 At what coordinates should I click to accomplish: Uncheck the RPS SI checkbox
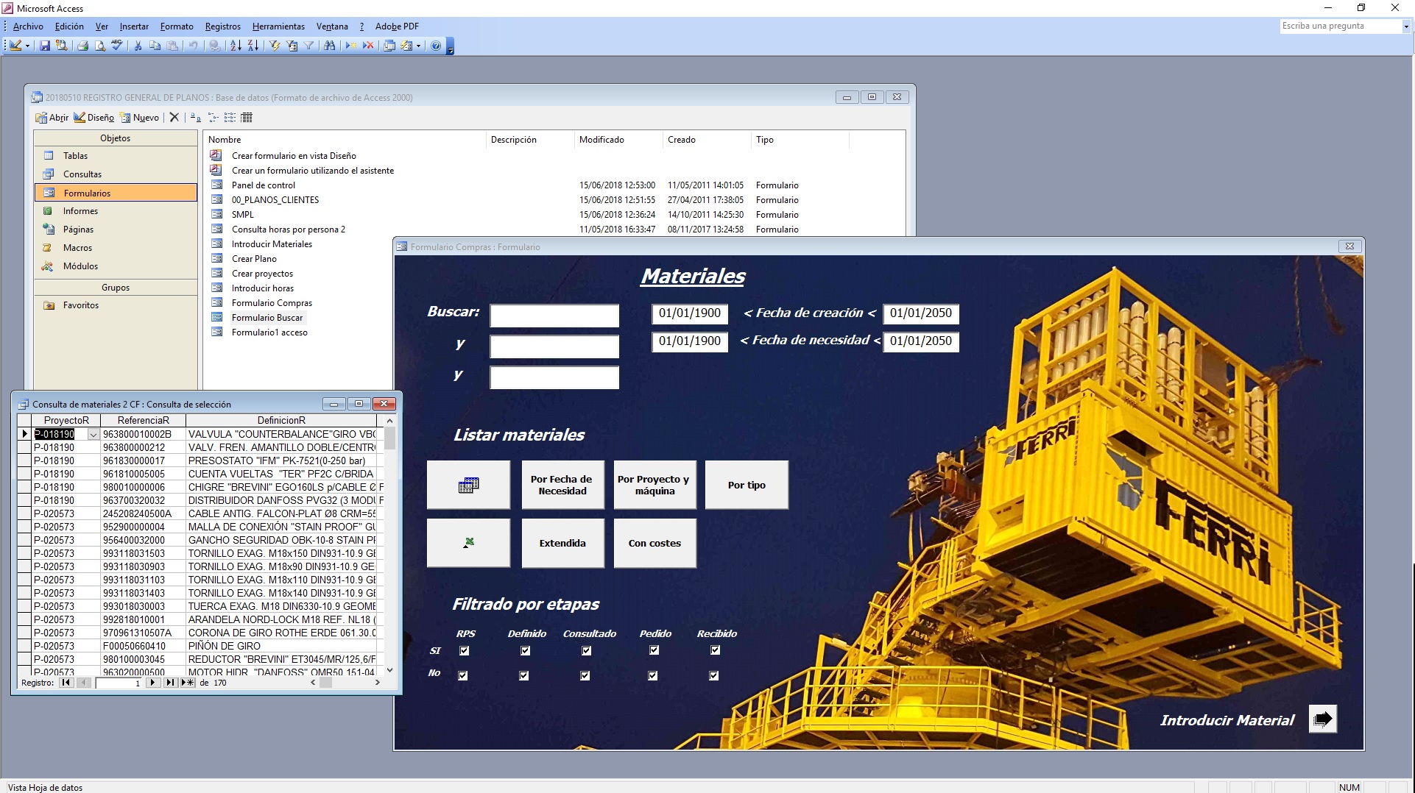(x=465, y=650)
